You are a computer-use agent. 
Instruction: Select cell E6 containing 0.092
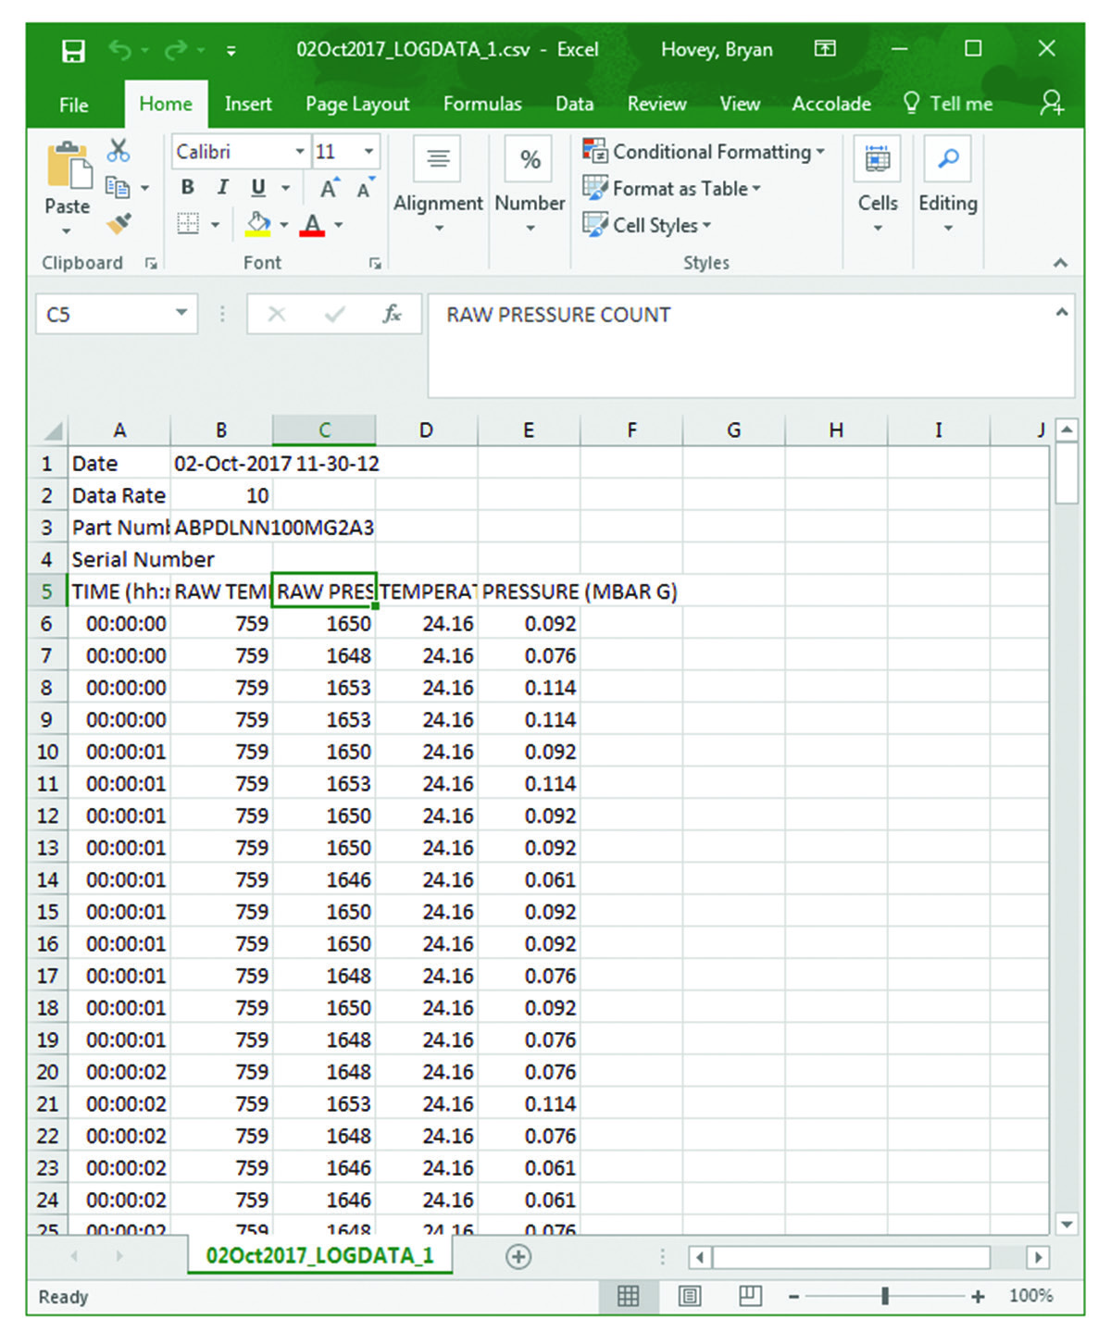pos(530,624)
